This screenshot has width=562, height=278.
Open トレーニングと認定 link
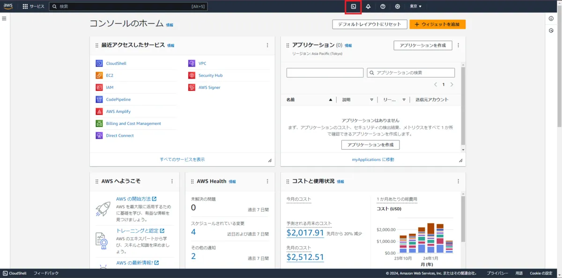pyautogui.click(x=140, y=231)
